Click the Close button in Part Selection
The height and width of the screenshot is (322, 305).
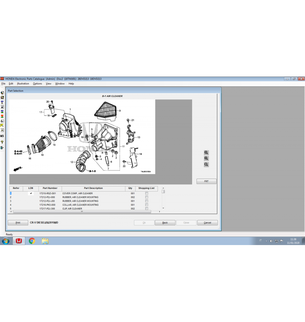(186, 223)
